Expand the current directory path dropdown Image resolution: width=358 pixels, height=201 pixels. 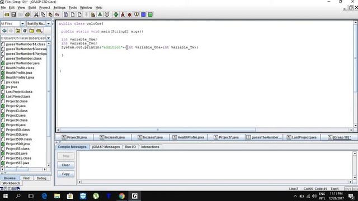pyautogui.click(x=49, y=38)
